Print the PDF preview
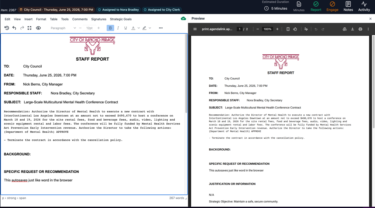 360,29
